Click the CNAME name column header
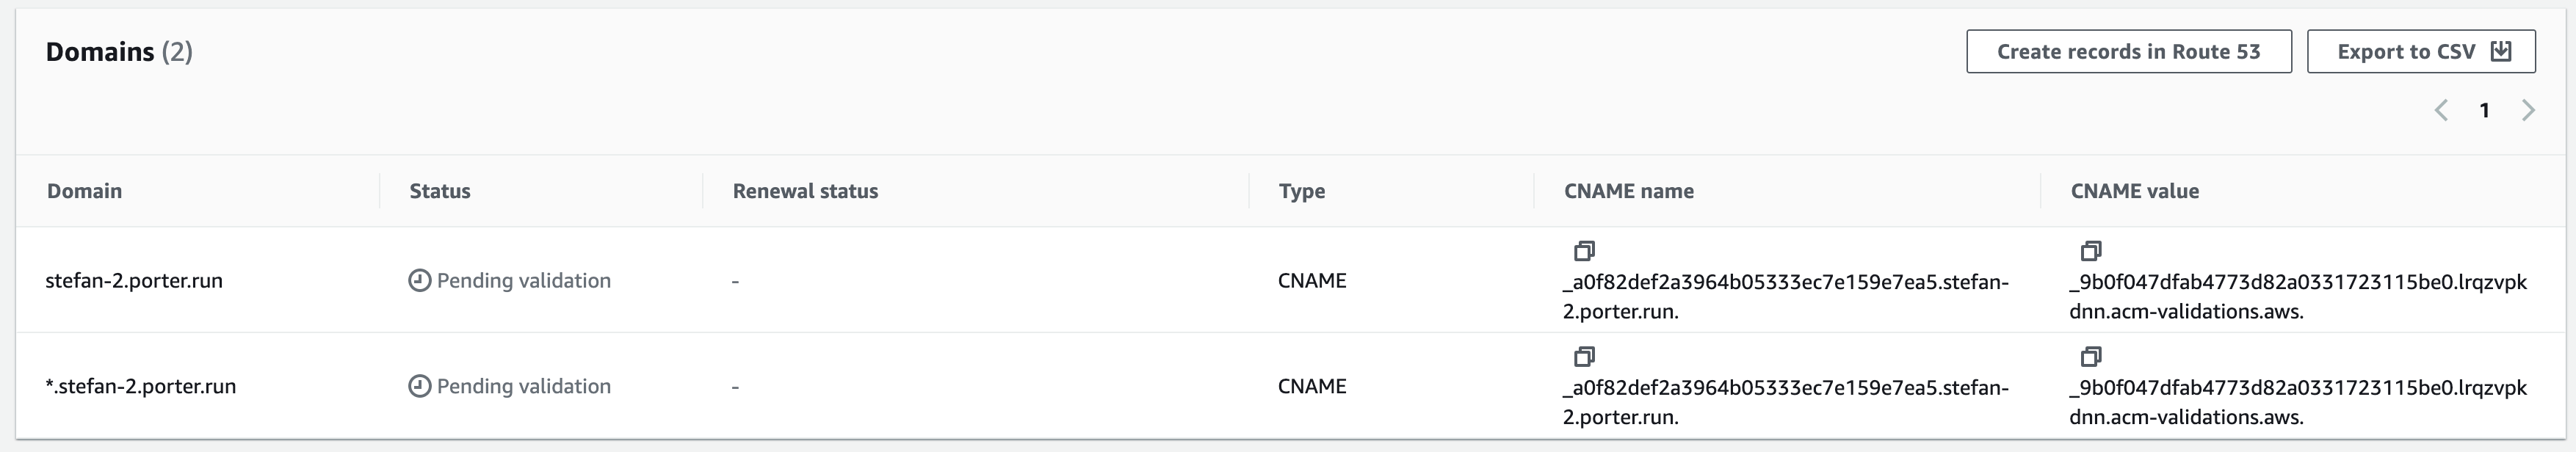 1629,191
